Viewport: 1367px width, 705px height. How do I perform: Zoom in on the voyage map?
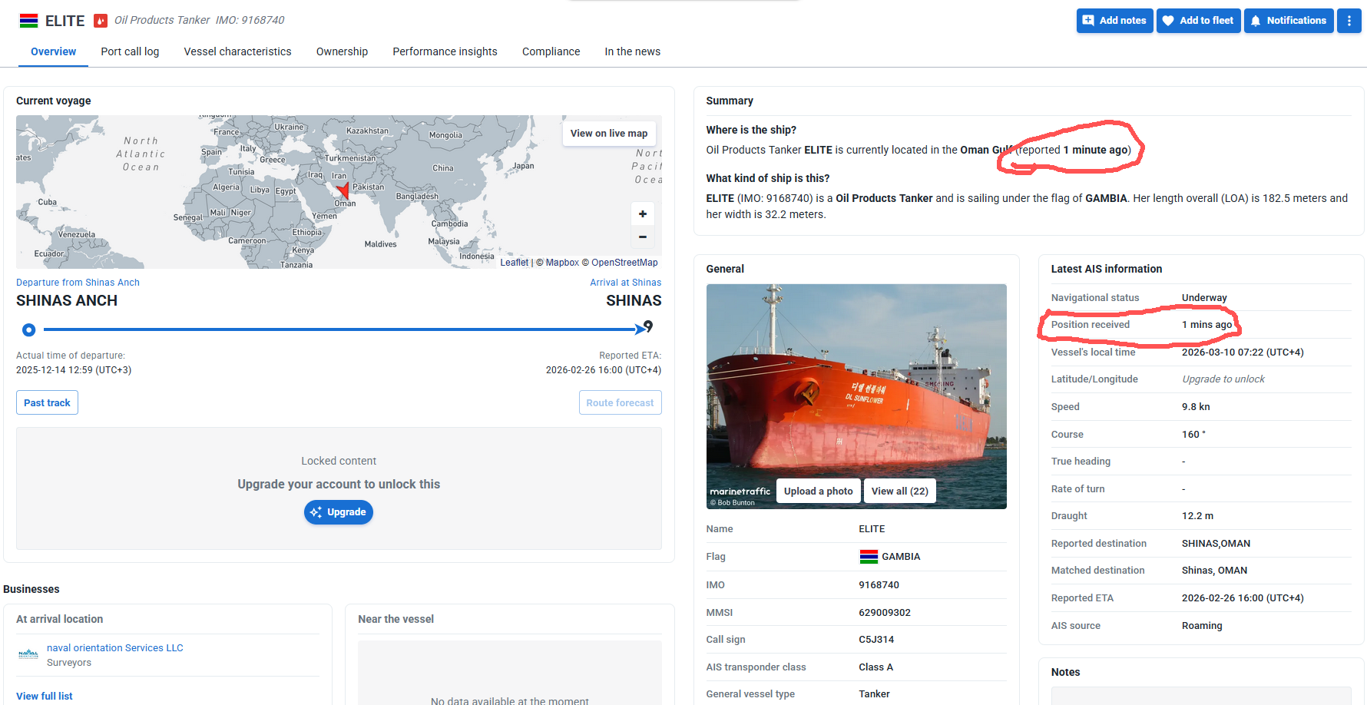643,213
